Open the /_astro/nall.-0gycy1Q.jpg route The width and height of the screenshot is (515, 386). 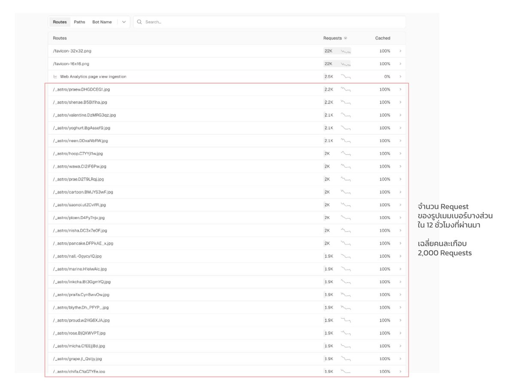click(x=77, y=256)
